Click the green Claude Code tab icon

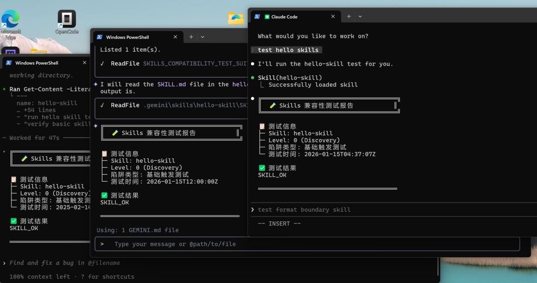click(267, 16)
